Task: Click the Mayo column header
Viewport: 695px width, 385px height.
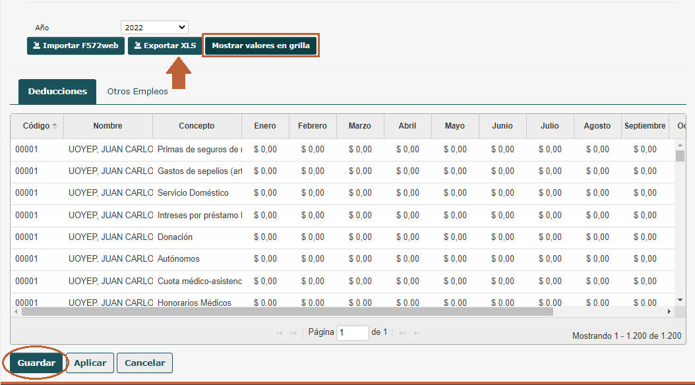Action: 455,126
